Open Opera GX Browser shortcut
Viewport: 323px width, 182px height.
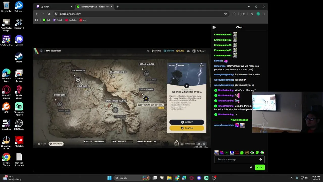6,93
